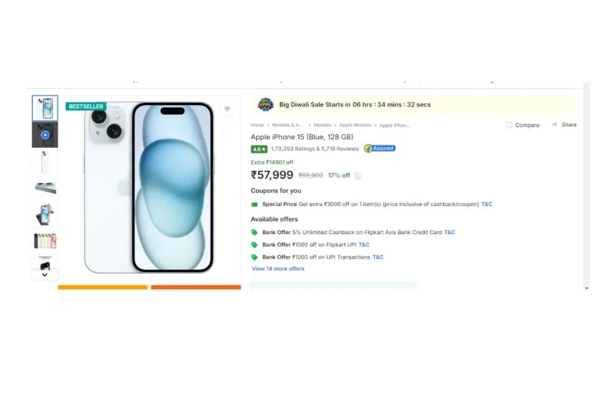
Task: Open price info icon beside 17% off
Action: (357, 176)
